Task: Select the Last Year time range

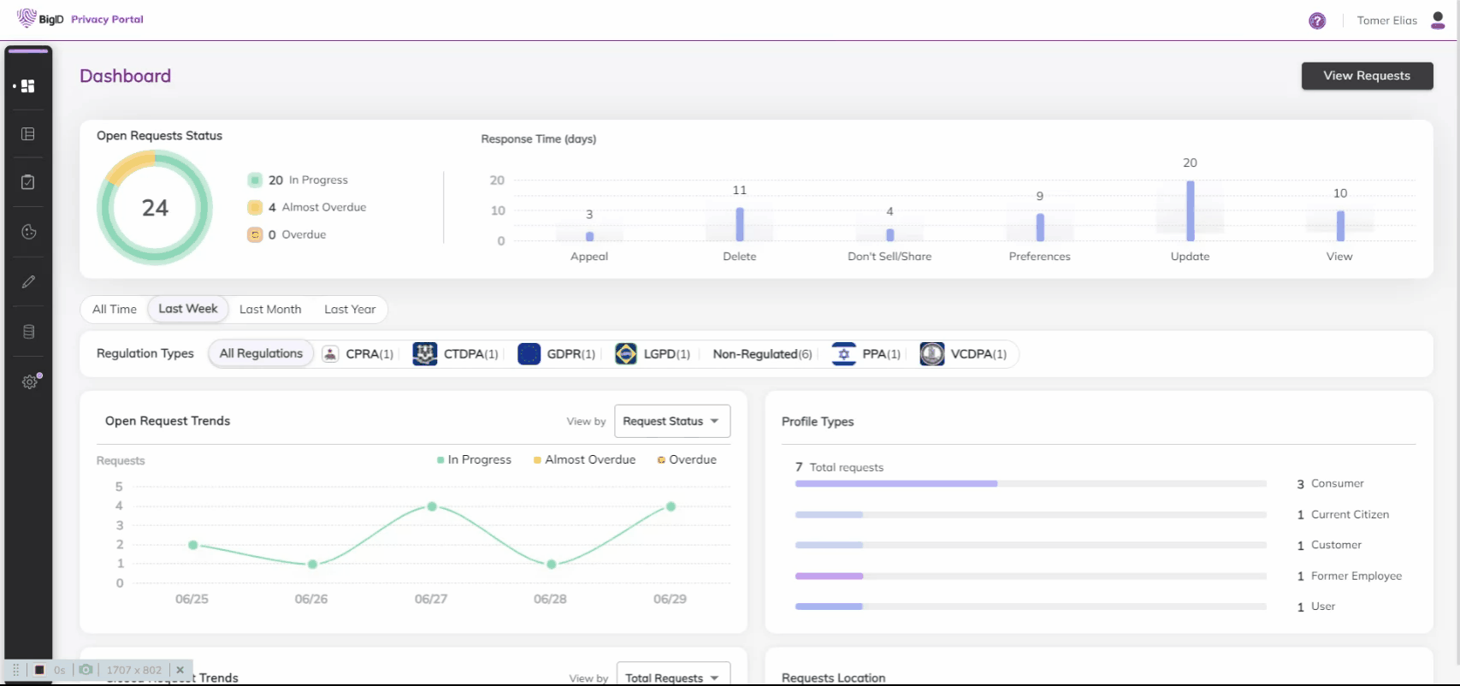Action: tap(350, 309)
